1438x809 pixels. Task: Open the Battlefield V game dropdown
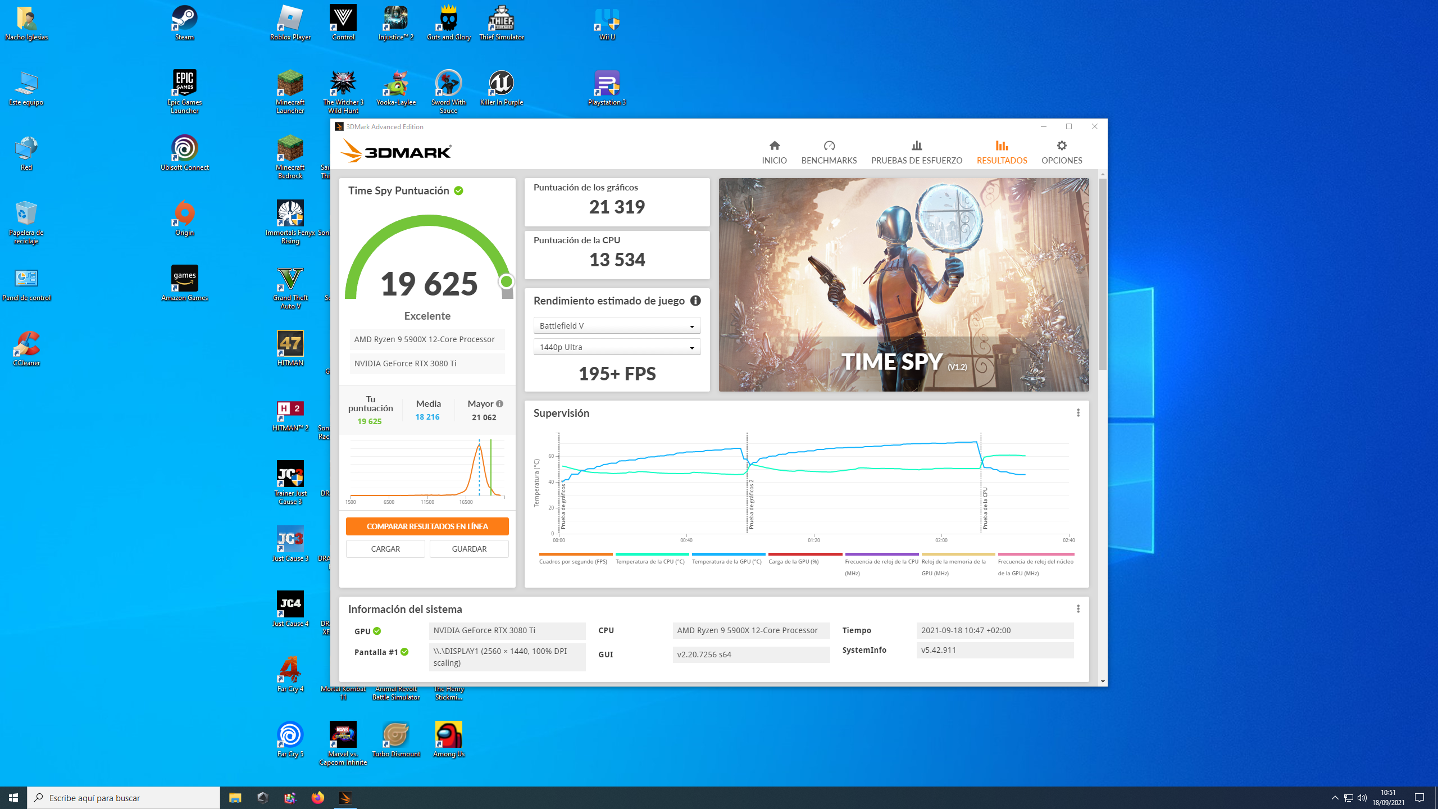point(617,326)
